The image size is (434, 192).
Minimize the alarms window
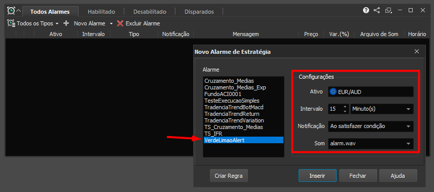400,11
